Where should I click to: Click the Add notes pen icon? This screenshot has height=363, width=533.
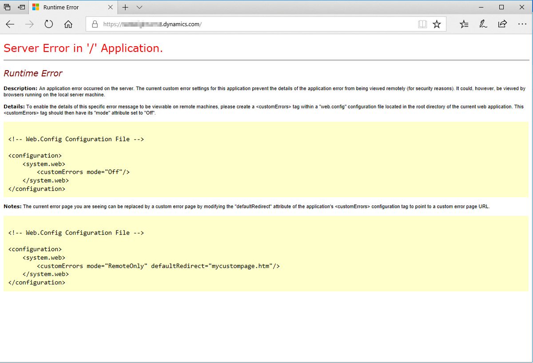pos(483,24)
